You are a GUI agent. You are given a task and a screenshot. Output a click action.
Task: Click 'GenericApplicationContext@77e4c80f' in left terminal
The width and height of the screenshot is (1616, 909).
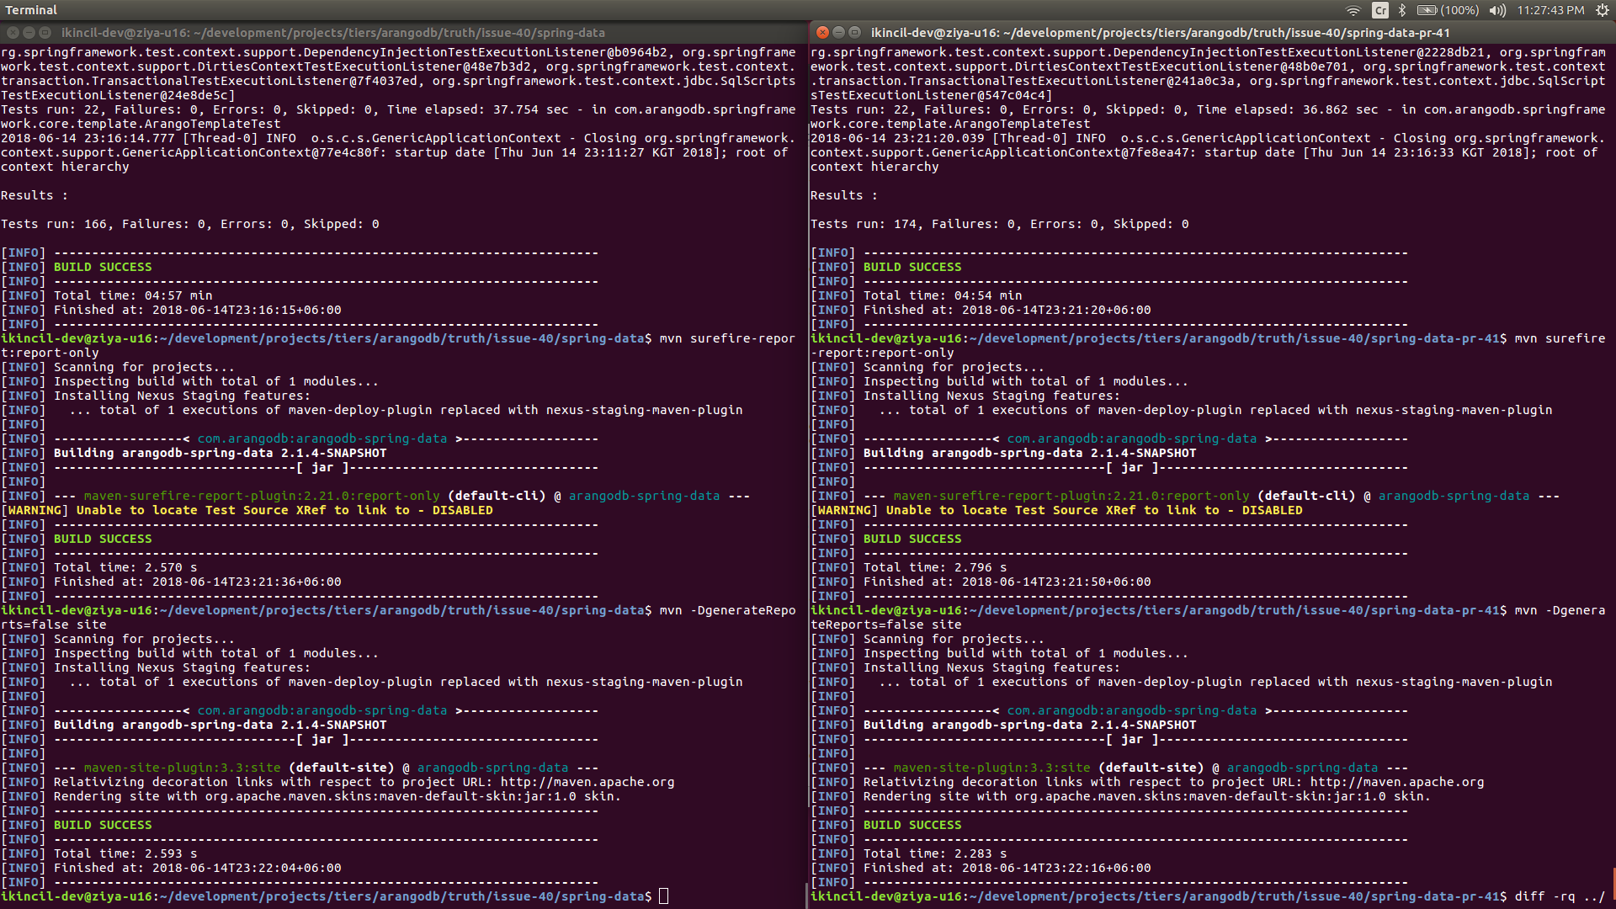coord(254,152)
